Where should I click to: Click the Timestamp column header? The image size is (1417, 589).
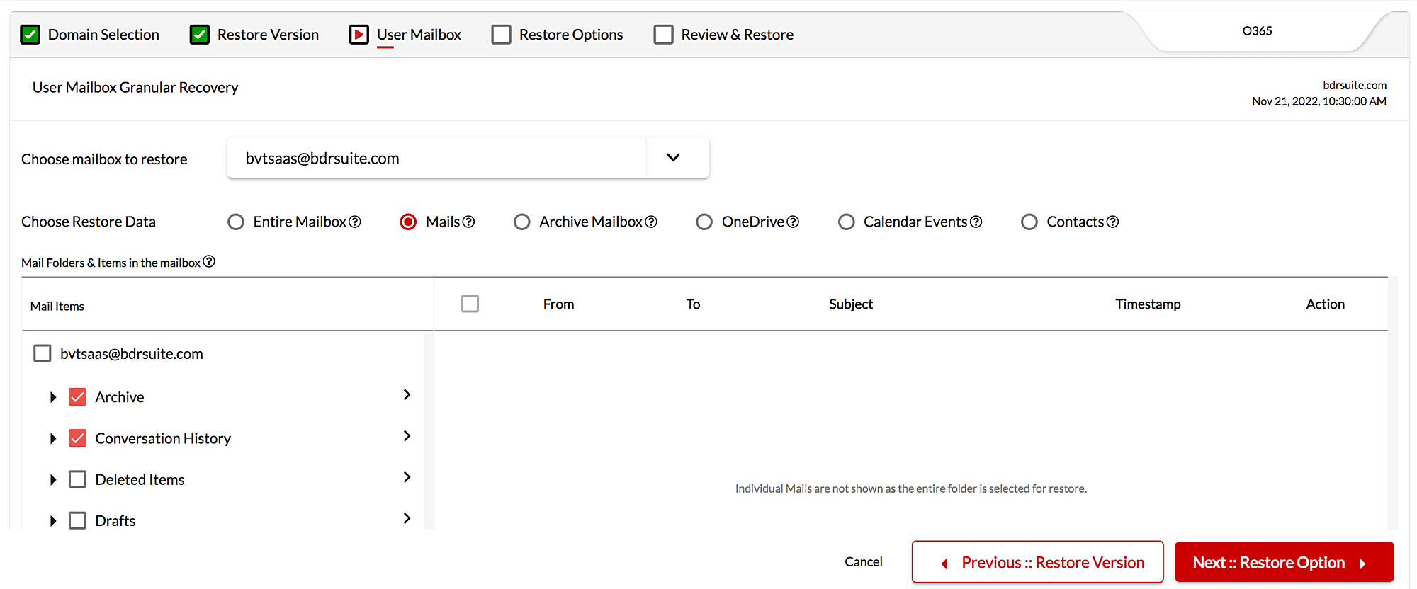coord(1148,304)
